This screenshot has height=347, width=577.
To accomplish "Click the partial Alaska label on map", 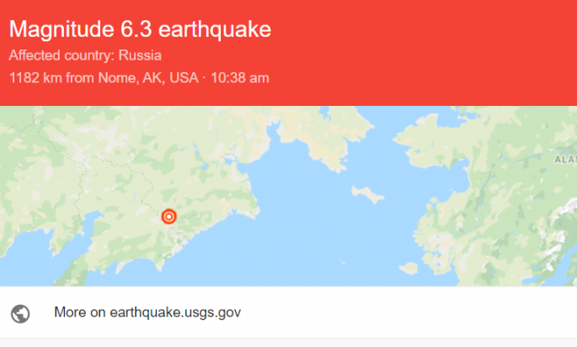I will coord(565,158).
